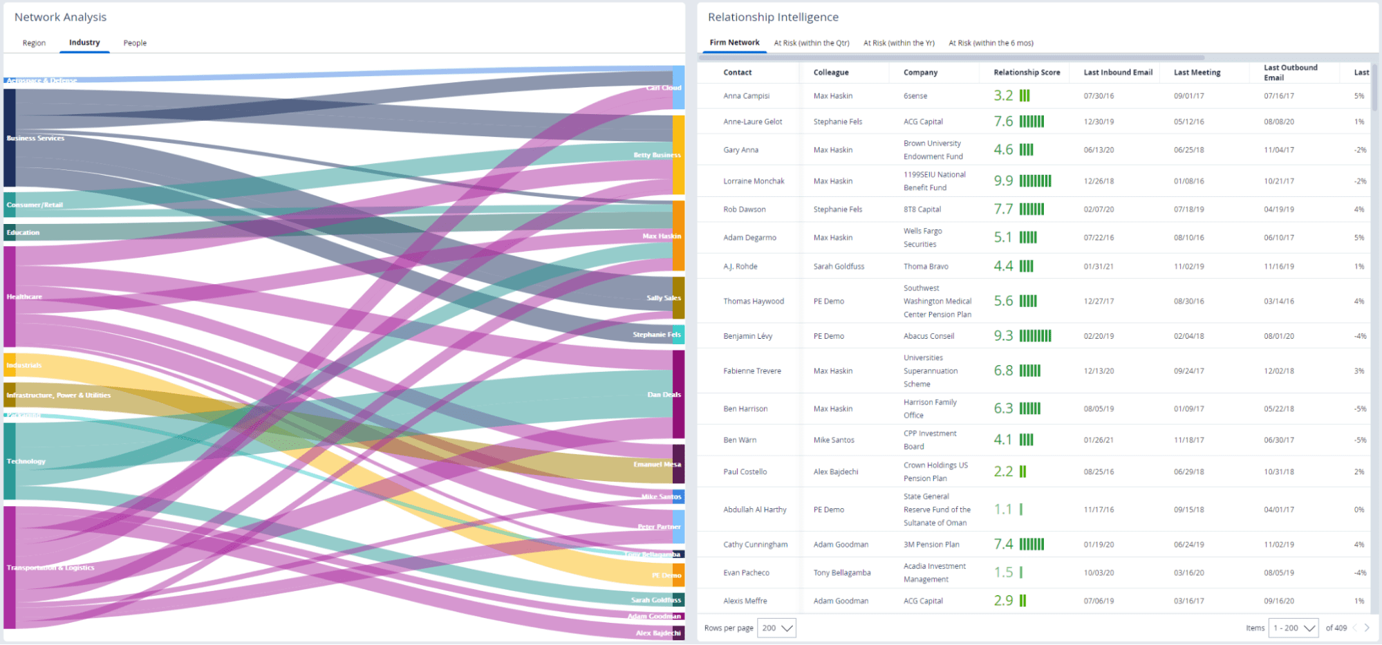
Task: Sort by the Contact column header
Action: (737, 72)
